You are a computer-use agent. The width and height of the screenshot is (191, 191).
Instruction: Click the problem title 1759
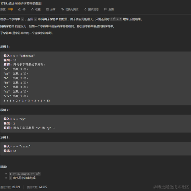tap(21, 4)
